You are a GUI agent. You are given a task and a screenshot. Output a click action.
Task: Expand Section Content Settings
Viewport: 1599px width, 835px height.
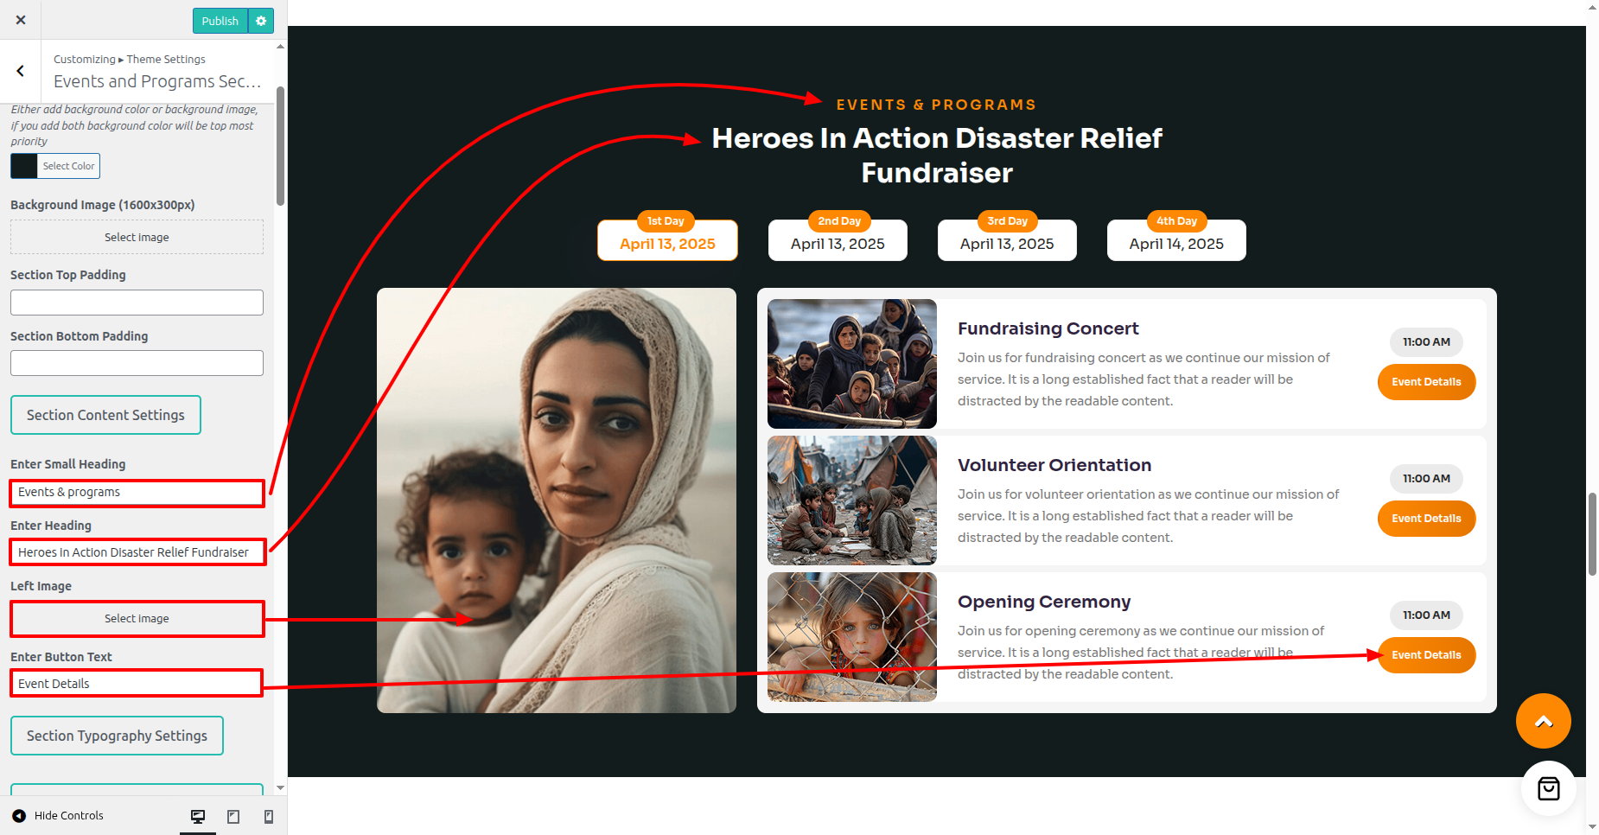pyautogui.click(x=105, y=415)
